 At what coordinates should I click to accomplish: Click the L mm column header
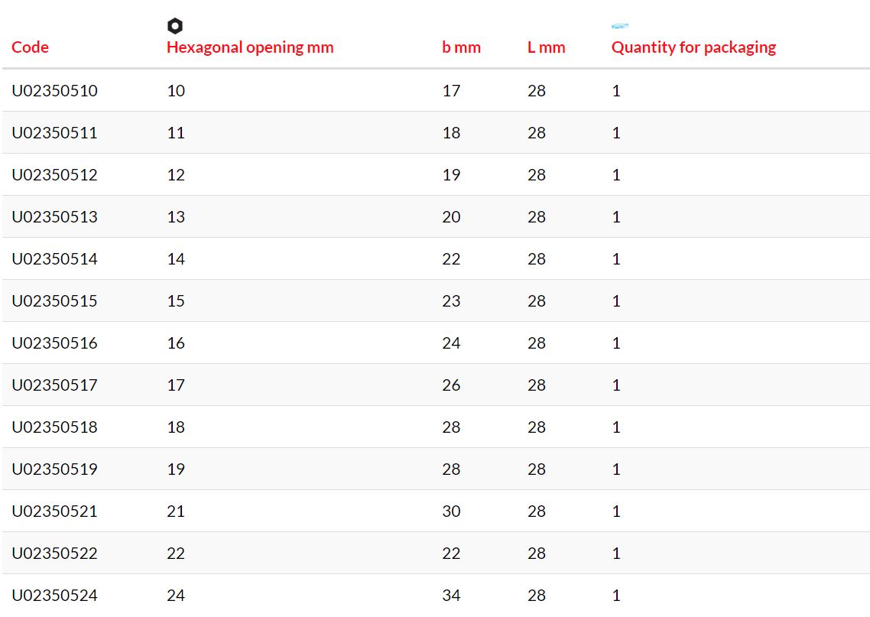point(547,47)
